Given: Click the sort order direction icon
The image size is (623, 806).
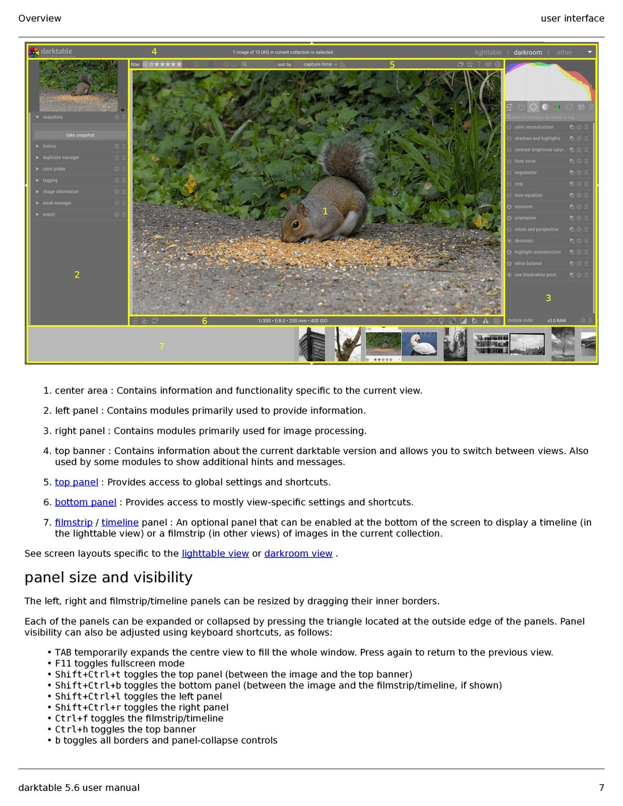Looking at the screenshot, I should pyautogui.click(x=343, y=64).
